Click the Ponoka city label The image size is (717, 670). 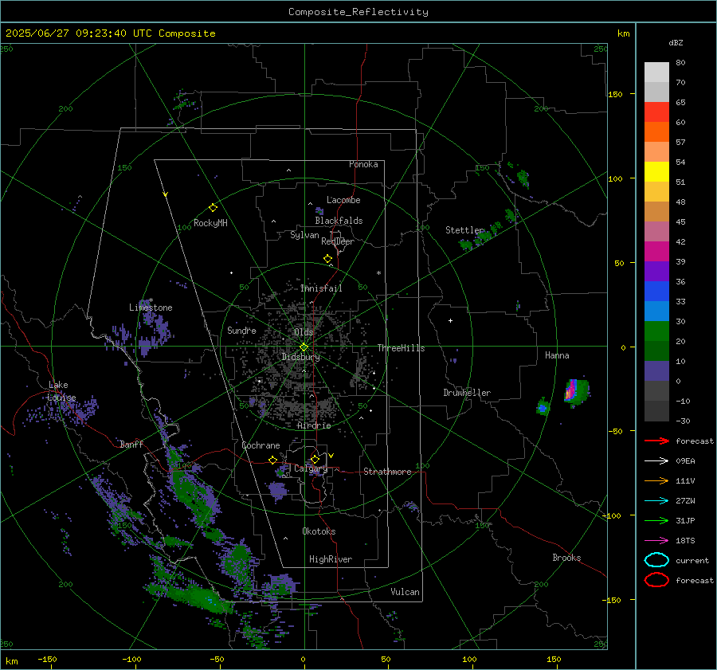(x=363, y=164)
